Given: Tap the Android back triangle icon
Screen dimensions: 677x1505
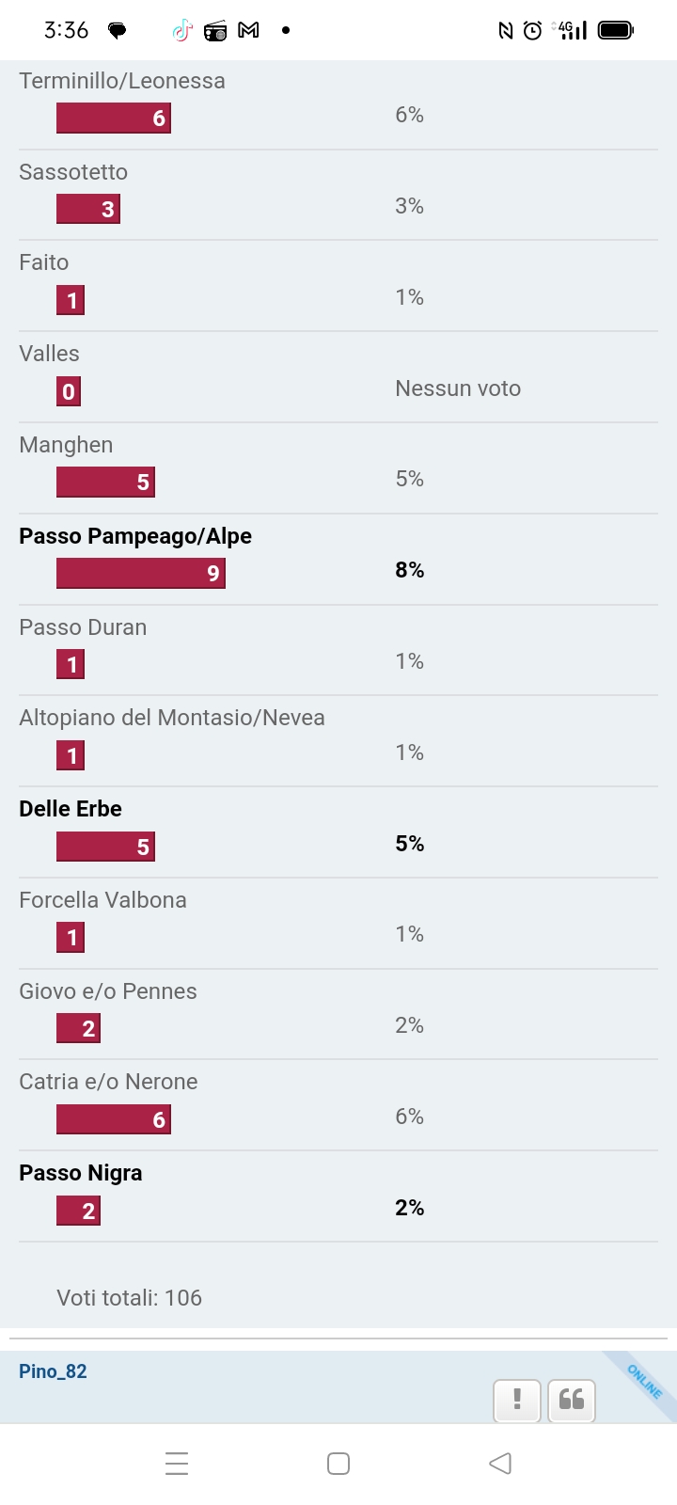Looking at the screenshot, I should click(x=500, y=1464).
